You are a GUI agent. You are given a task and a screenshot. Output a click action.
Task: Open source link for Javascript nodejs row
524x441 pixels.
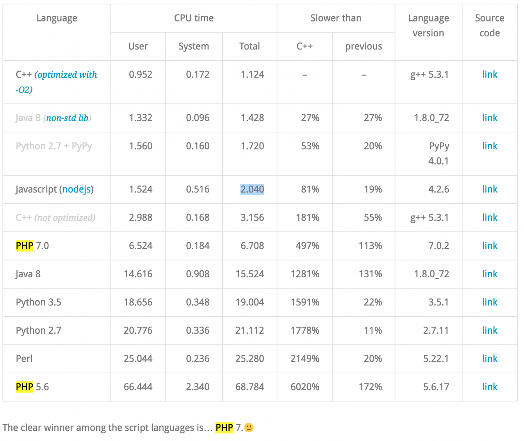pos(489,189)
